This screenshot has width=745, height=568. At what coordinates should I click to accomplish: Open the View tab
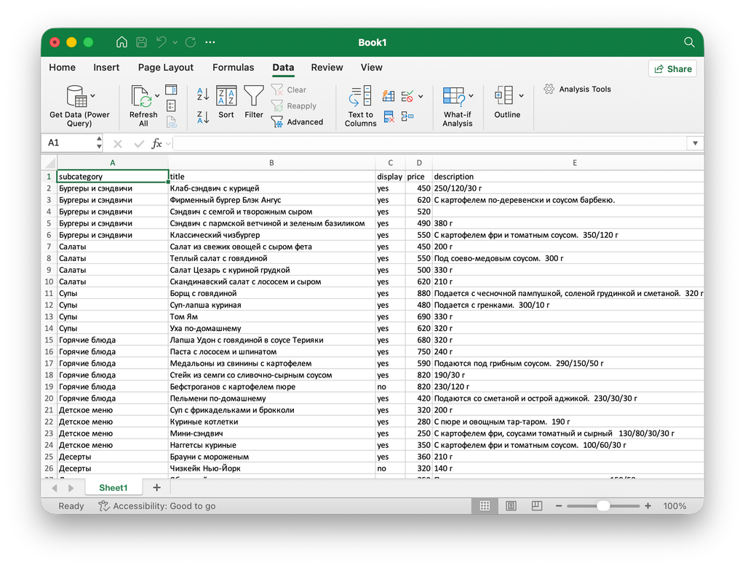(x=371, y=68)
